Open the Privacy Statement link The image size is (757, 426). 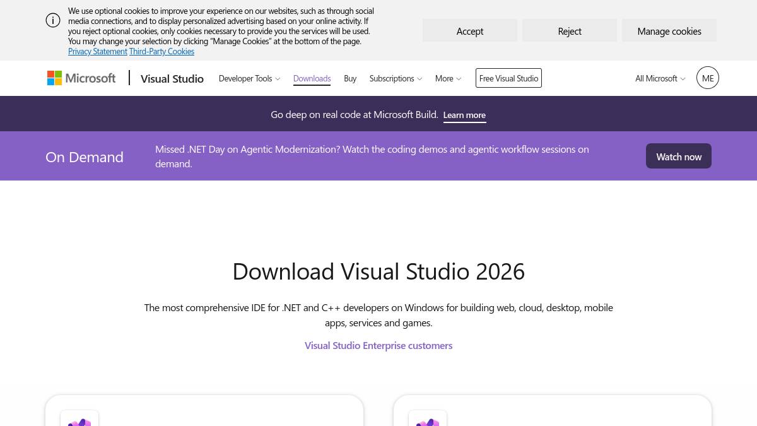[x=98, y=51]
